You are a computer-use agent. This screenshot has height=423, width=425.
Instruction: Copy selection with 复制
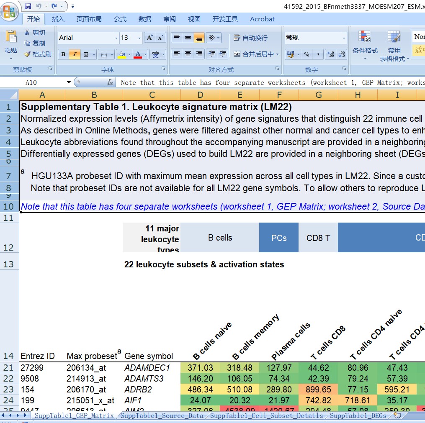coord(35,44)
